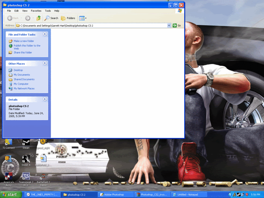264x198 pixels.
Task: Collapse the Other Places panel
Action: (45, 63)
